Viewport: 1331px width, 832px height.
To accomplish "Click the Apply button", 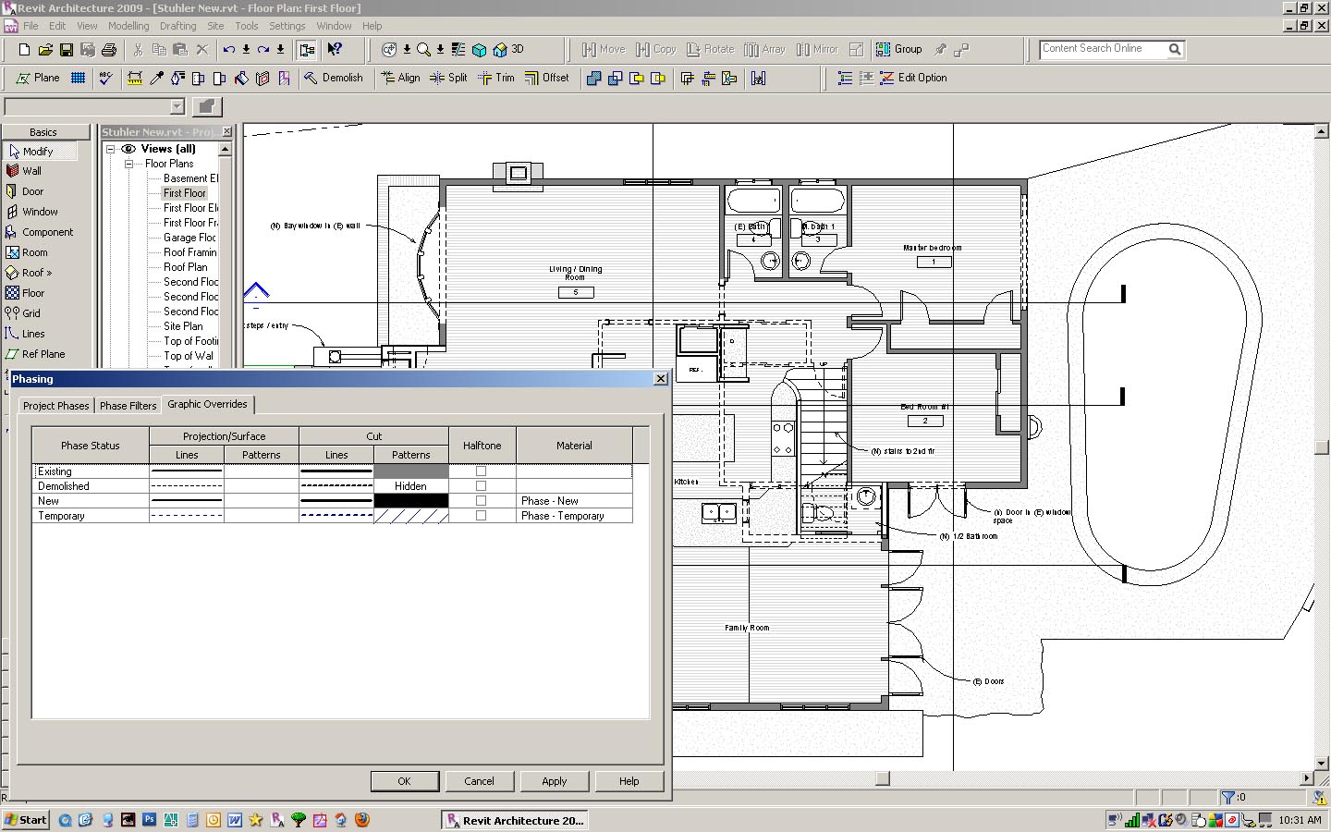I will pyautogui.click(x=554, y=781).
